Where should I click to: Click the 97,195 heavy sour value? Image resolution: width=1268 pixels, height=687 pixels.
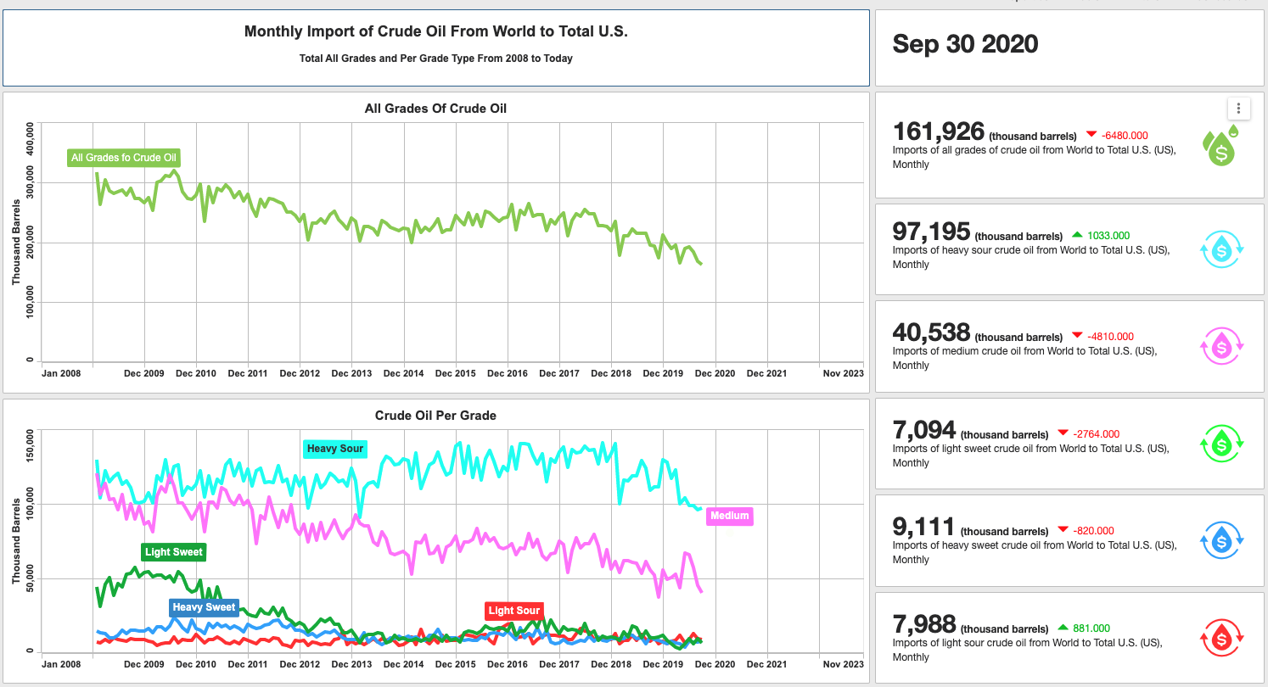[932, 231]
